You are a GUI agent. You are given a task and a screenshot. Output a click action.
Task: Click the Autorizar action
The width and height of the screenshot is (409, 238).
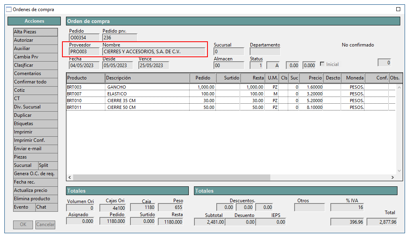tap(35, 40)
